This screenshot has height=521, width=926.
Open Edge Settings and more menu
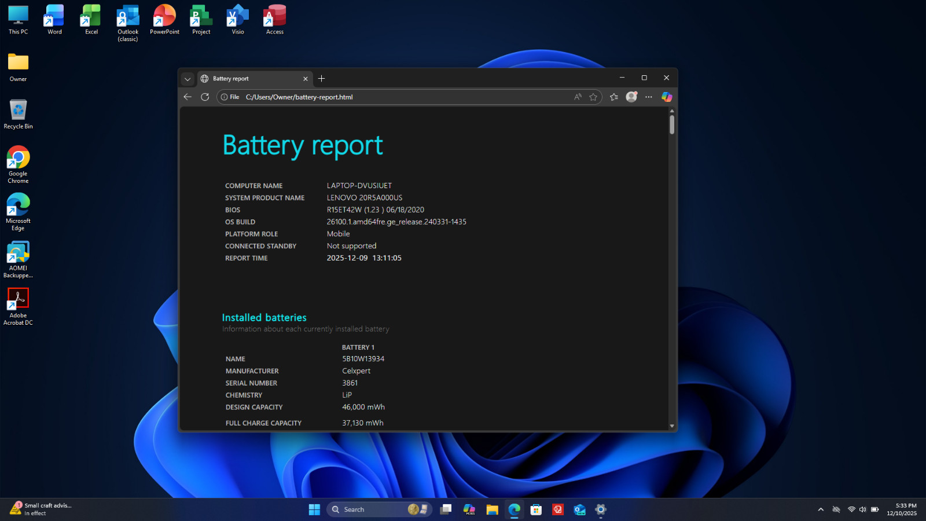pos(649,97)
